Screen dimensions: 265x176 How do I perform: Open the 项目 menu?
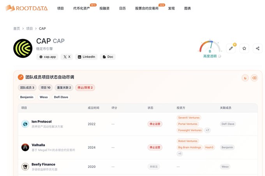60,8
